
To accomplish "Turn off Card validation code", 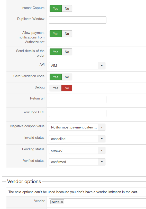I will pos(67,77).
